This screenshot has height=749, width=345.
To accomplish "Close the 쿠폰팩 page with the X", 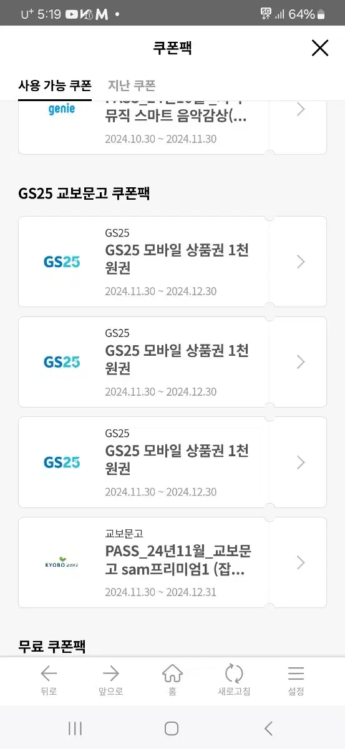I will coord(319,48).
